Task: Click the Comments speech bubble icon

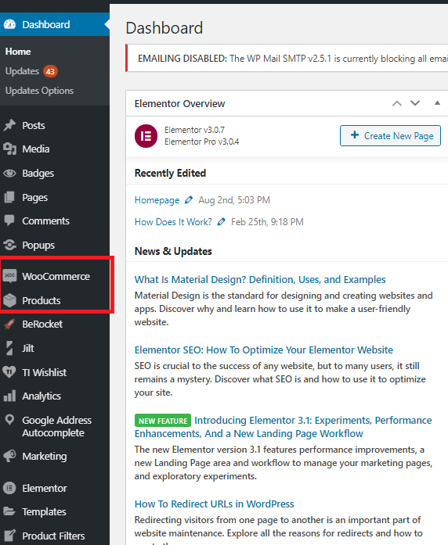Action: (x=9, y=221)
